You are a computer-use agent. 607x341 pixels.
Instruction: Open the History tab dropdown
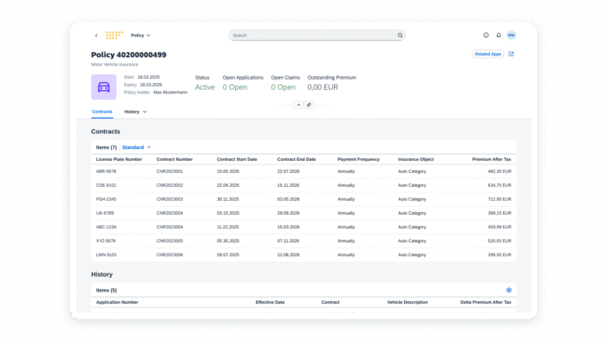point(135,112)
